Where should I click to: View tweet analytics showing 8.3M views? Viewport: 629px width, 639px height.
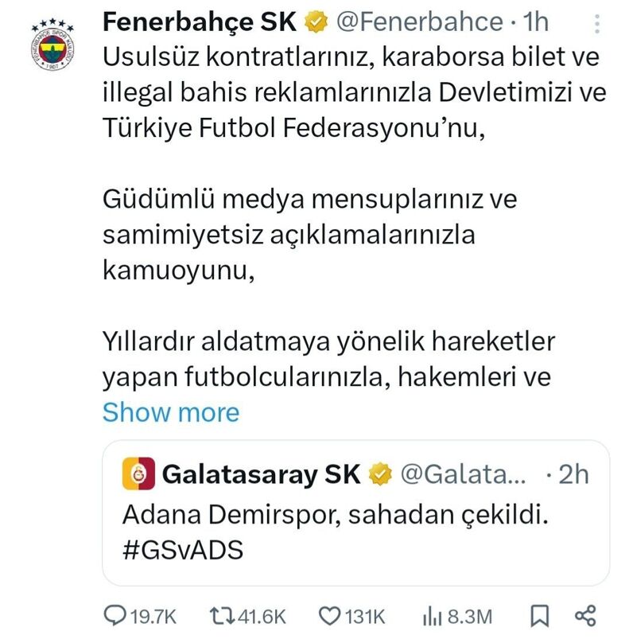[x=433, y=615]
